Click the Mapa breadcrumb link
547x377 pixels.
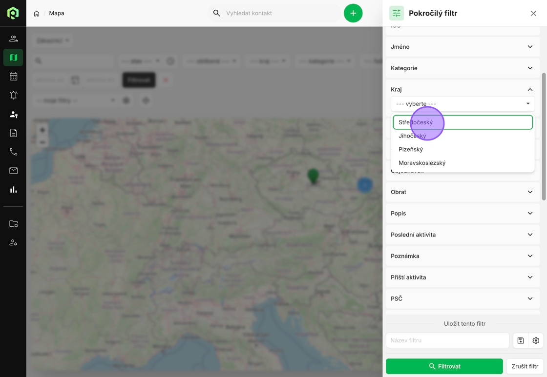tap(57, 13)
